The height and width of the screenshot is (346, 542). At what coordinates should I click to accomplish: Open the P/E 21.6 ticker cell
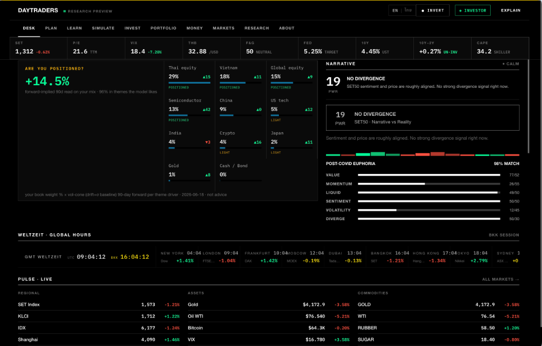(x=96, y=48)
